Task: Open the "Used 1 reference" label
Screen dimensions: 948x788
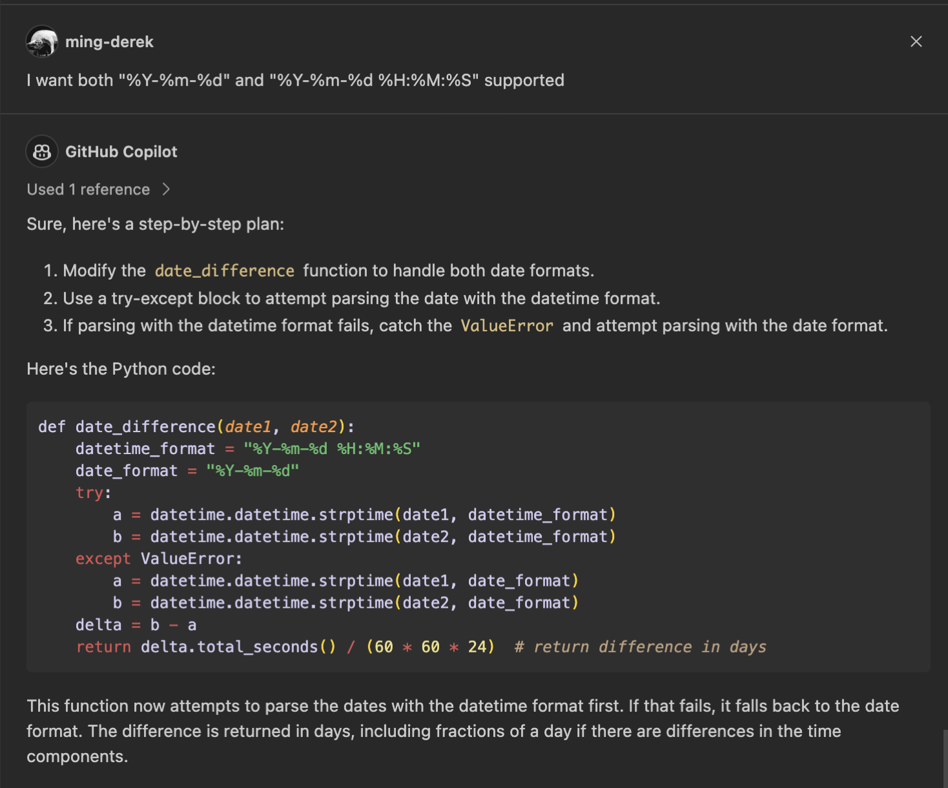Action: point(88,189)
